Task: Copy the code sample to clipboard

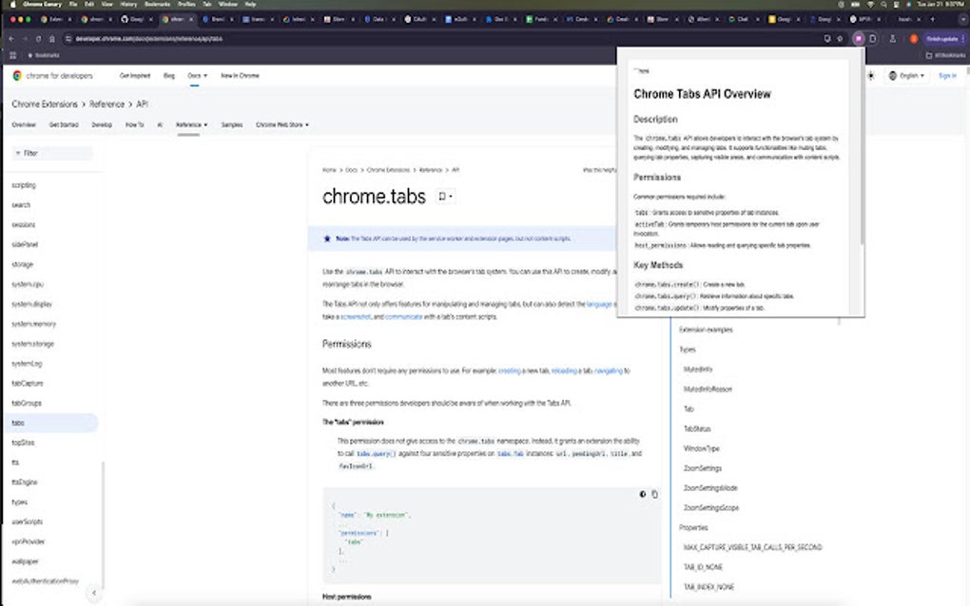Action: (x=654, y=494)
